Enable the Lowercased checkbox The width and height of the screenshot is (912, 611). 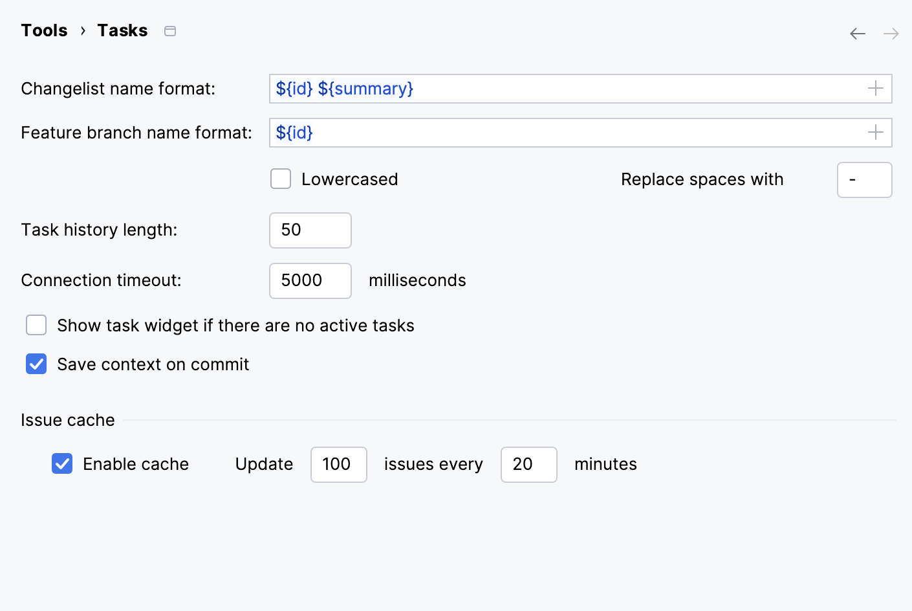(281, 179)
